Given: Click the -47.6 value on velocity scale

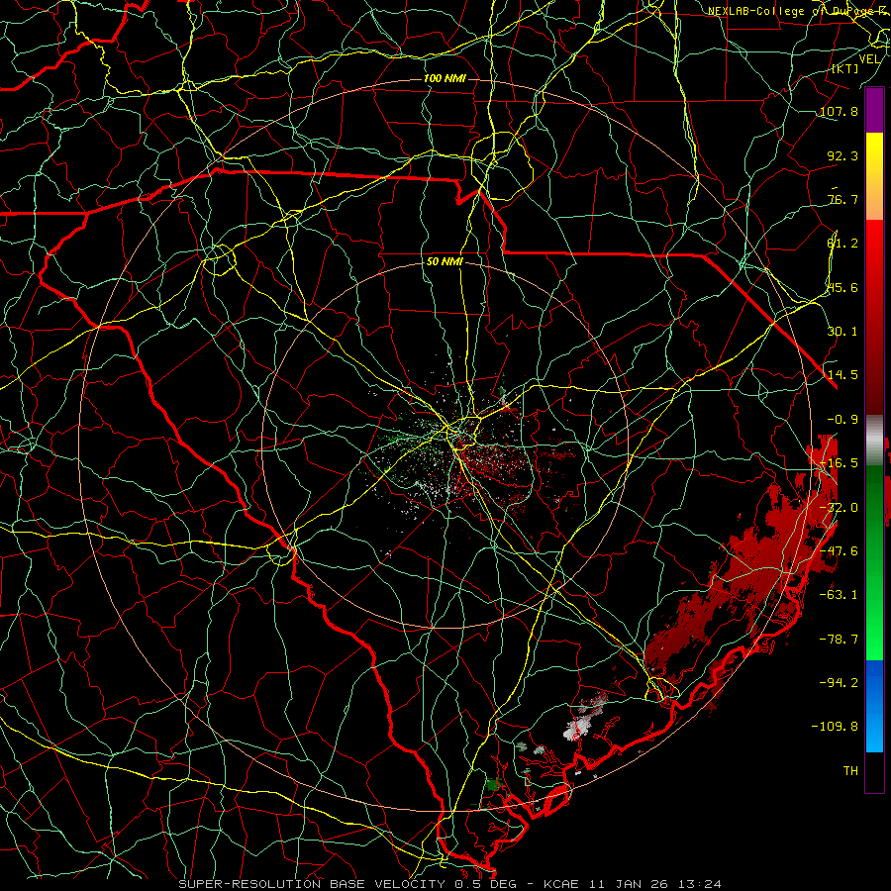Looking at the screenshot, I should 839,551.
